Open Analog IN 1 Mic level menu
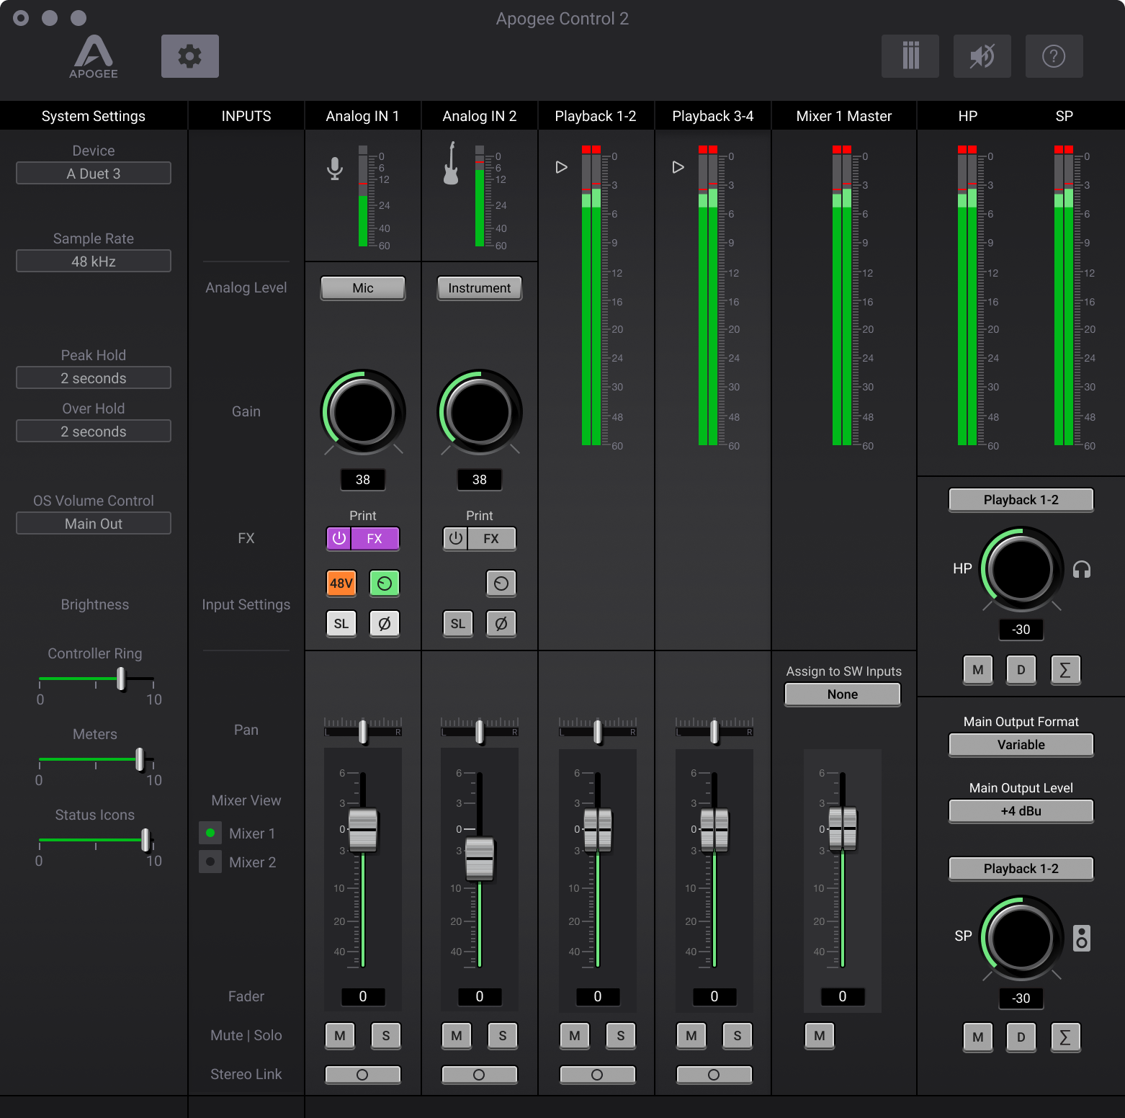Image resolution: width=1125 pixels, height=1118 pixels. [x=363, y=288]
